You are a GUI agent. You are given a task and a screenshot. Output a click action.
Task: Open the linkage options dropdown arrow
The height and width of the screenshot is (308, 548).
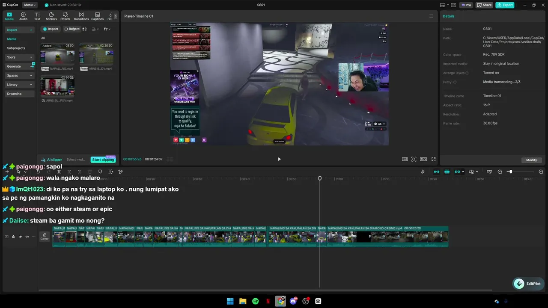pos(463,172)
